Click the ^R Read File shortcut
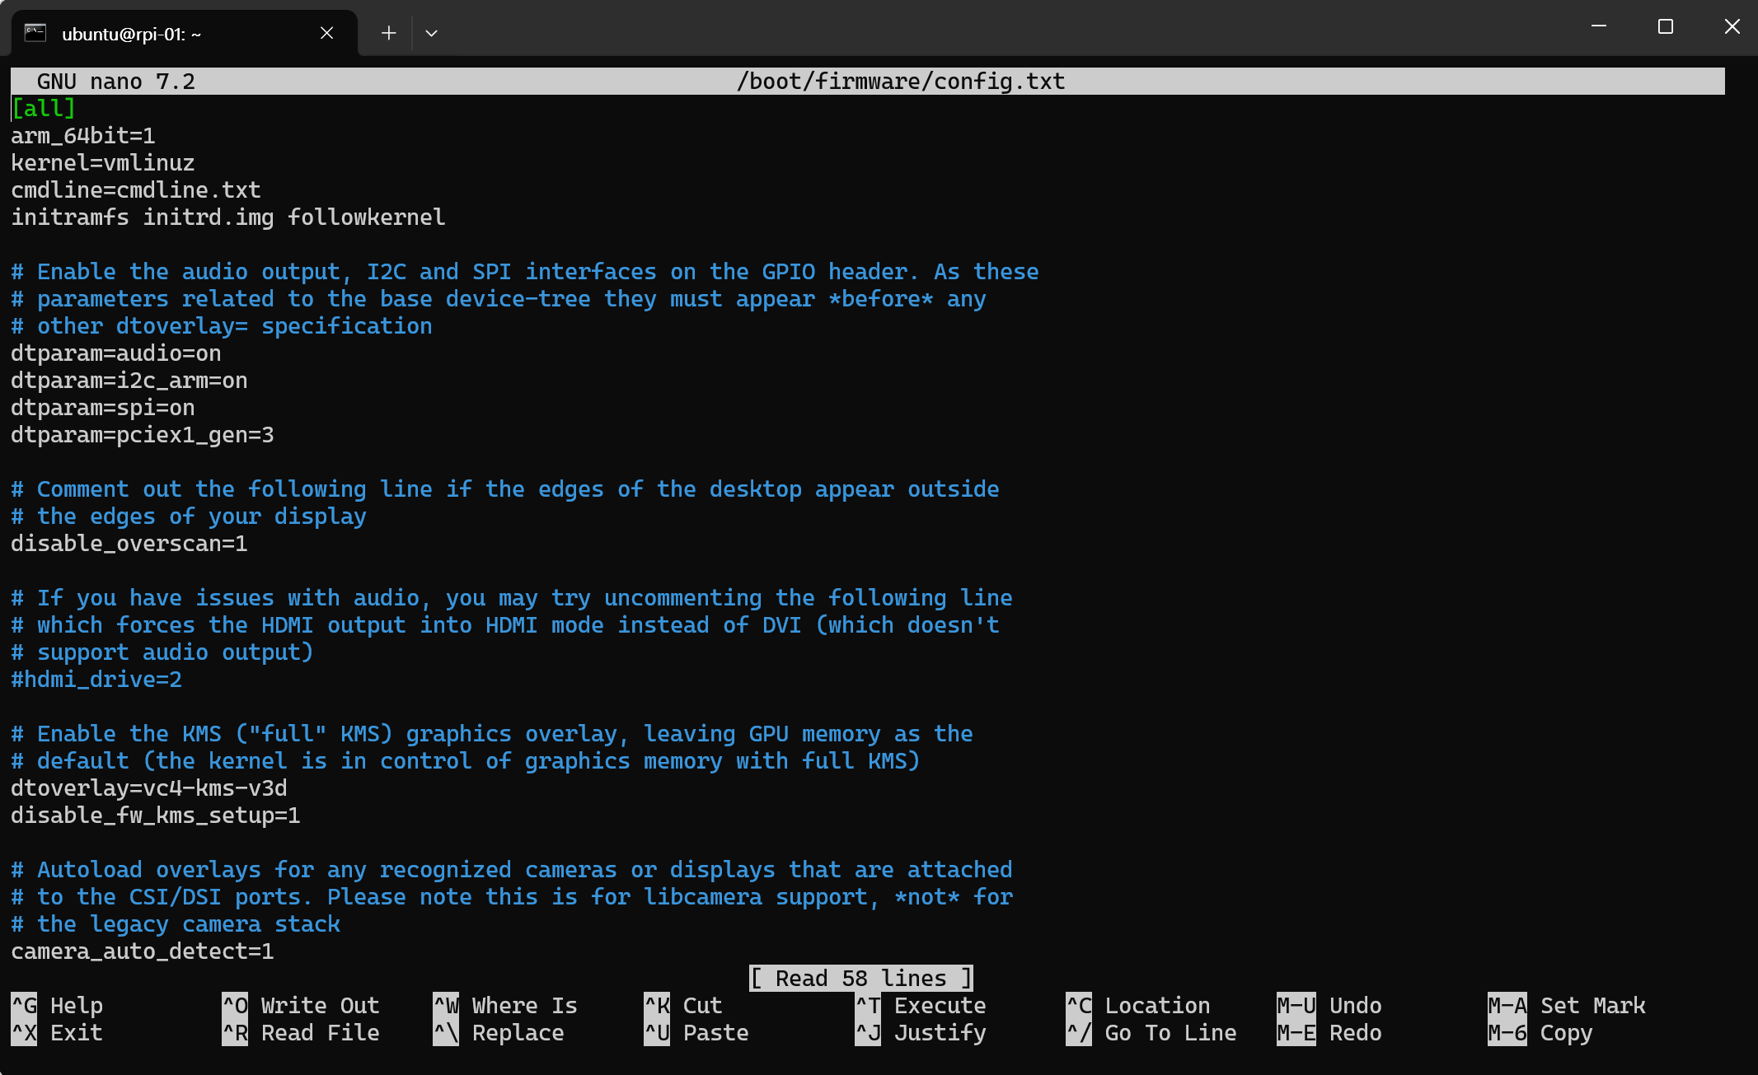 click(301, 1033)
